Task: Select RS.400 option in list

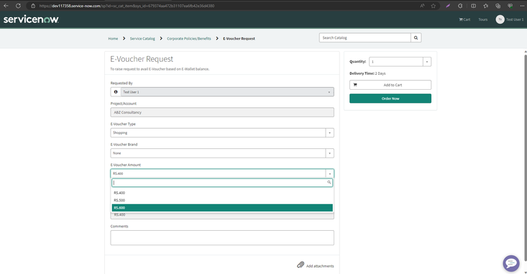Action: click(x=222, y=193)
